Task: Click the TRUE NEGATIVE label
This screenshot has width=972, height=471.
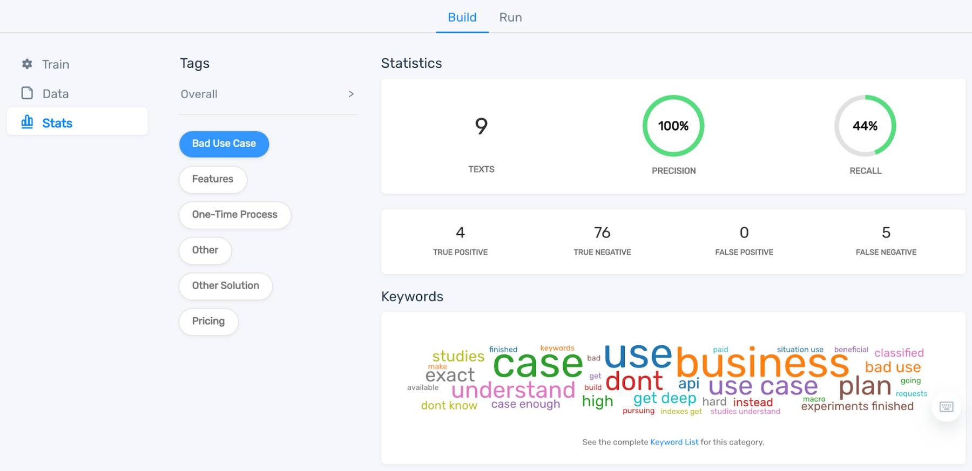Action: (x=602, y=252)
